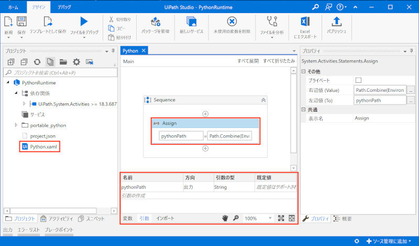
Task: Click Expand All icon in project panel
Action: pos(11,62)
